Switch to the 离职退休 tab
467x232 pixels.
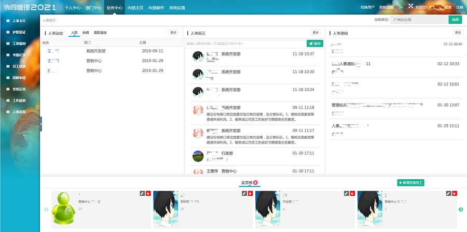(100, 33)
